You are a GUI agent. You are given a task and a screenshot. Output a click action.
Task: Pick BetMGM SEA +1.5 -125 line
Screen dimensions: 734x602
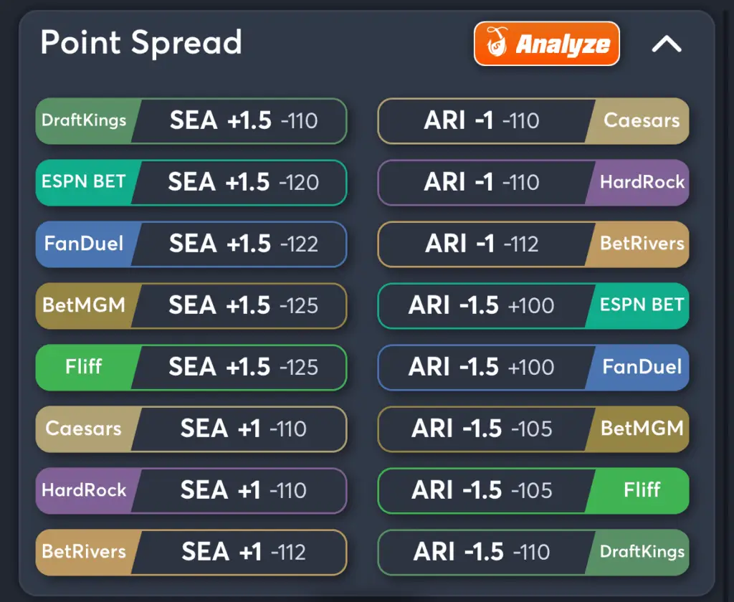(x=191, y=306)
